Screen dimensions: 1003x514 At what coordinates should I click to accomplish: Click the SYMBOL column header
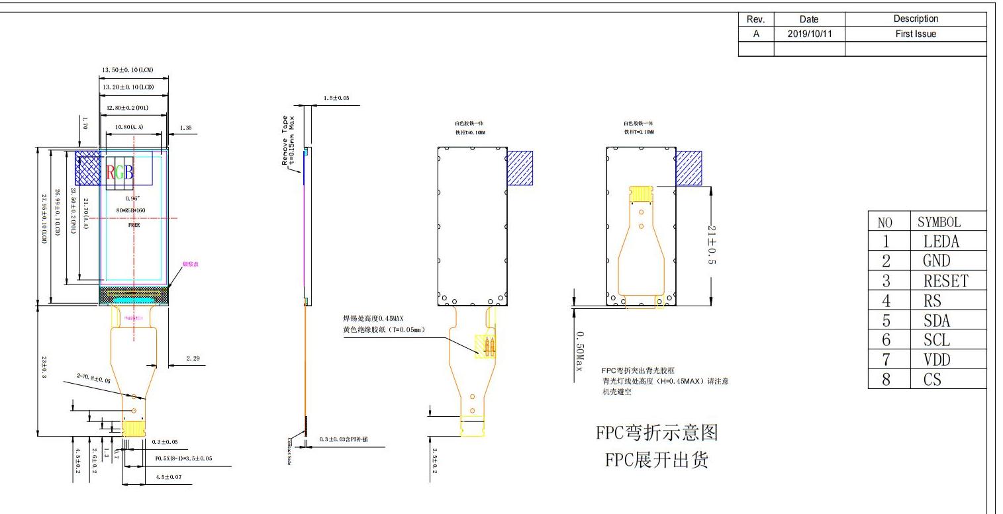point(939,222)
